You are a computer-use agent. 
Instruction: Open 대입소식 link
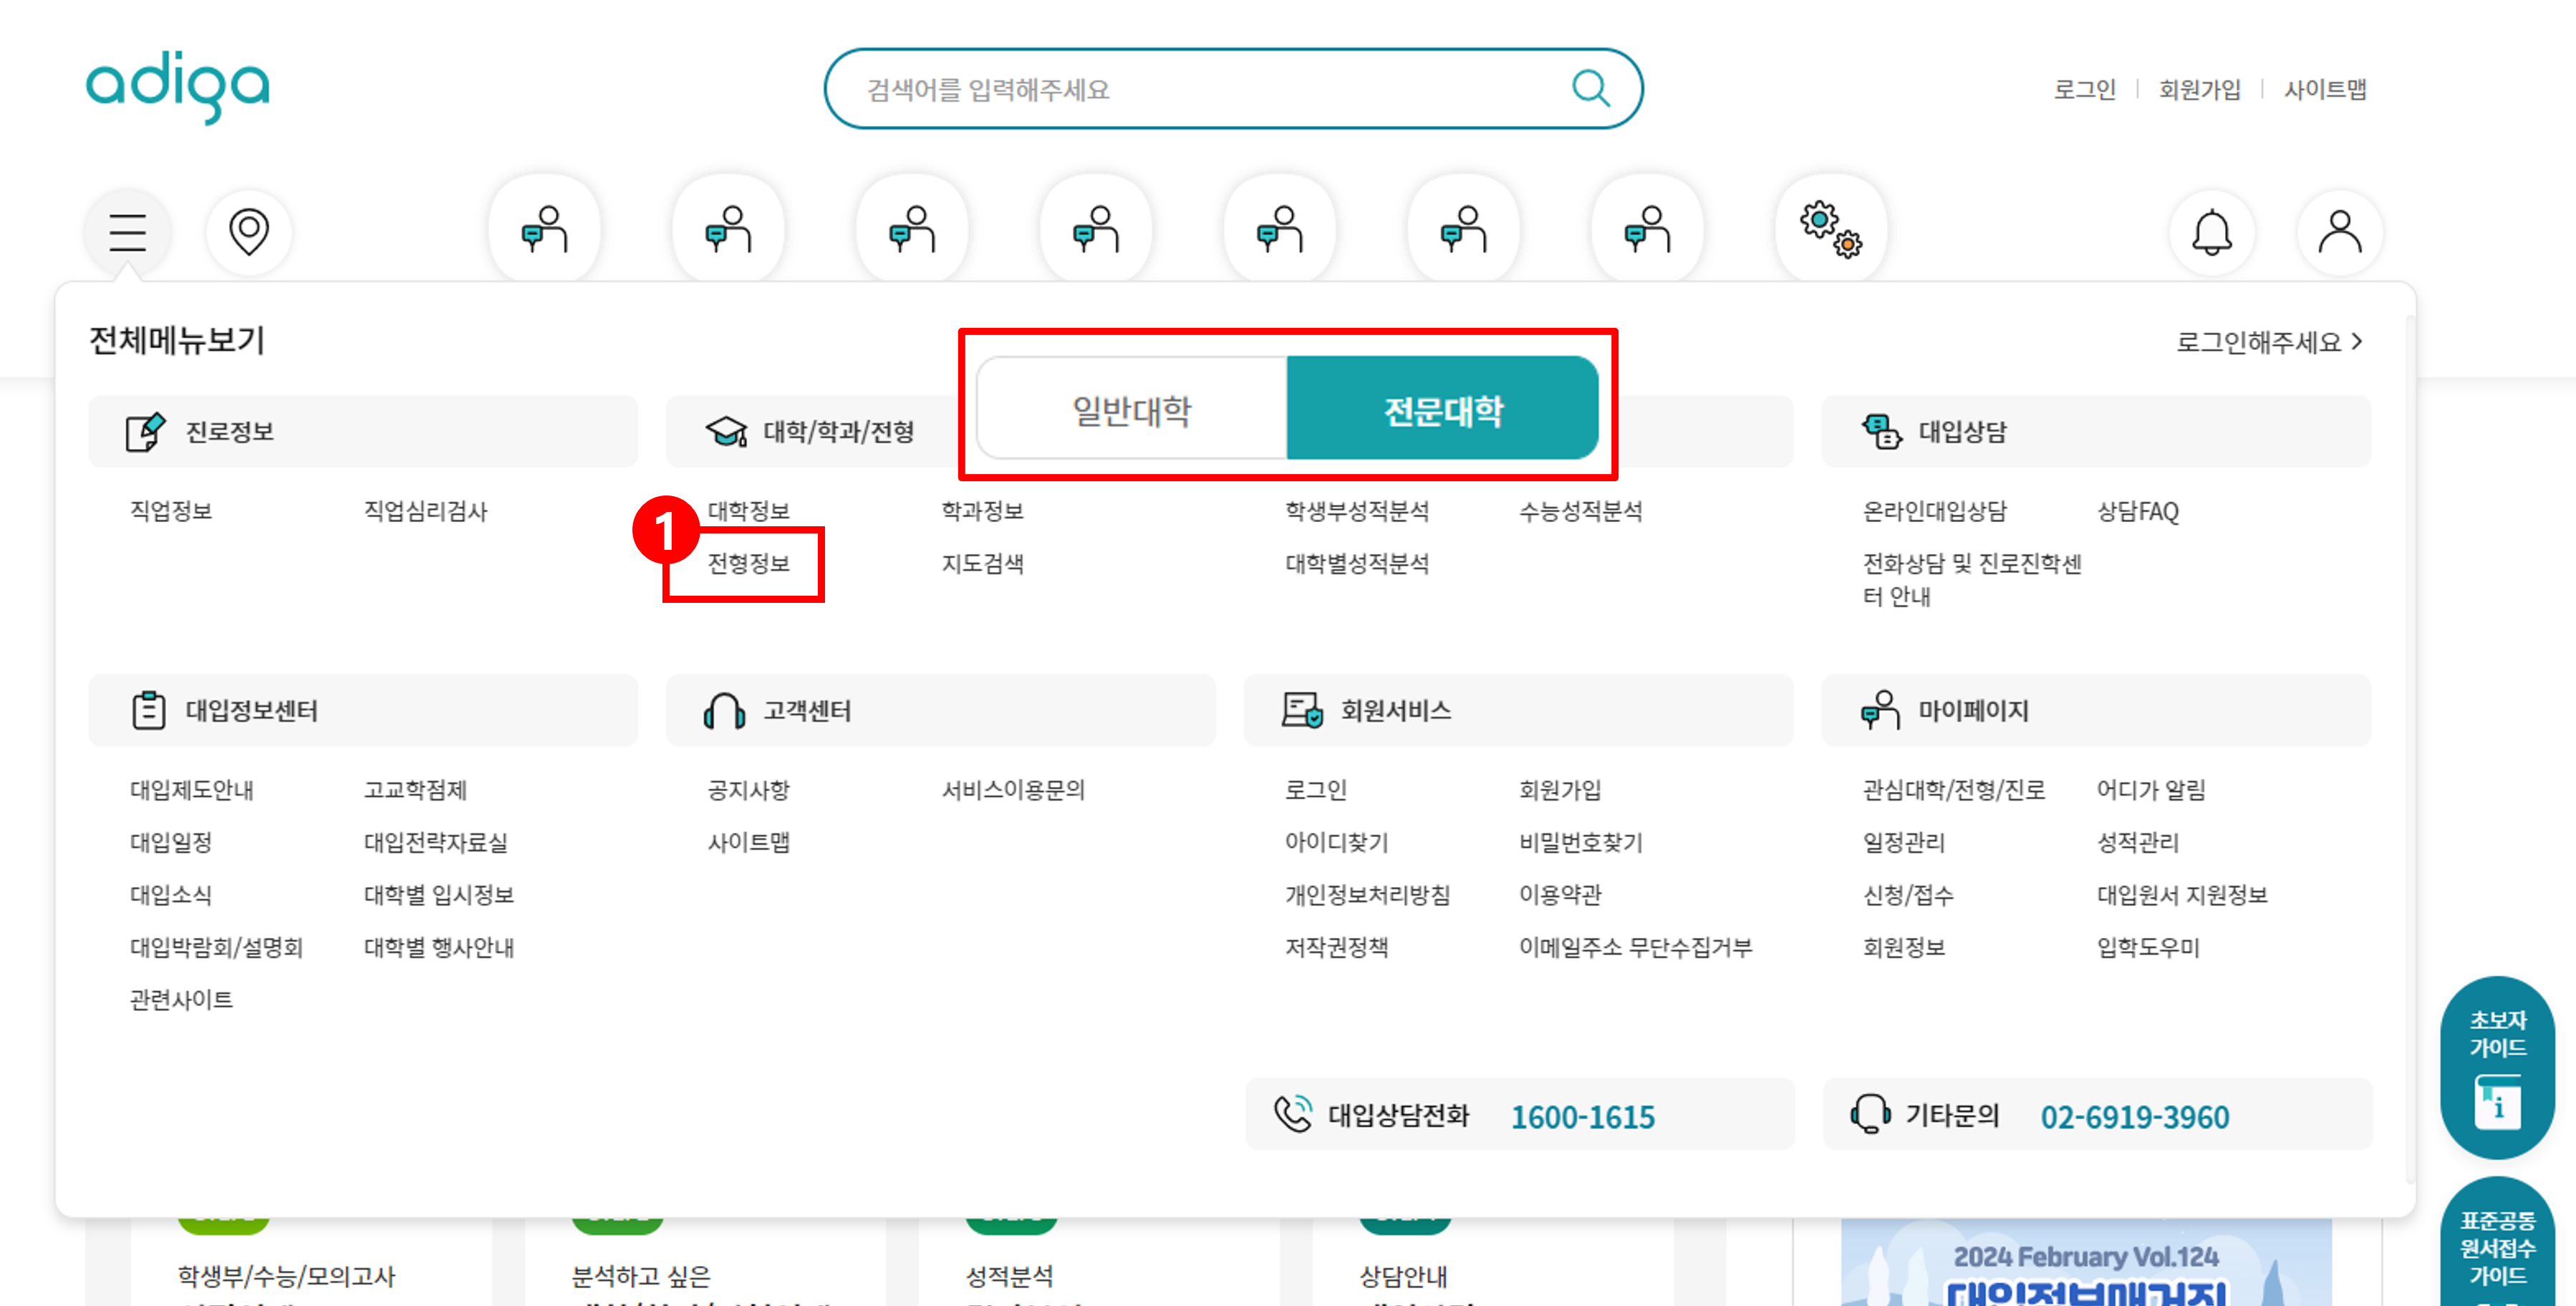pos(171,895)
